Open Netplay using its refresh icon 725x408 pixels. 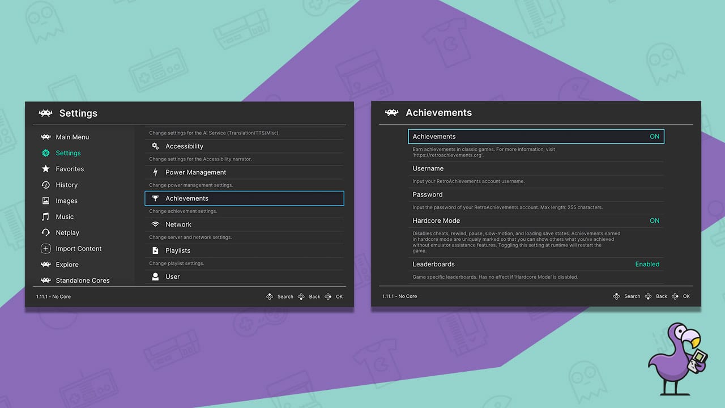click(47, 232)
